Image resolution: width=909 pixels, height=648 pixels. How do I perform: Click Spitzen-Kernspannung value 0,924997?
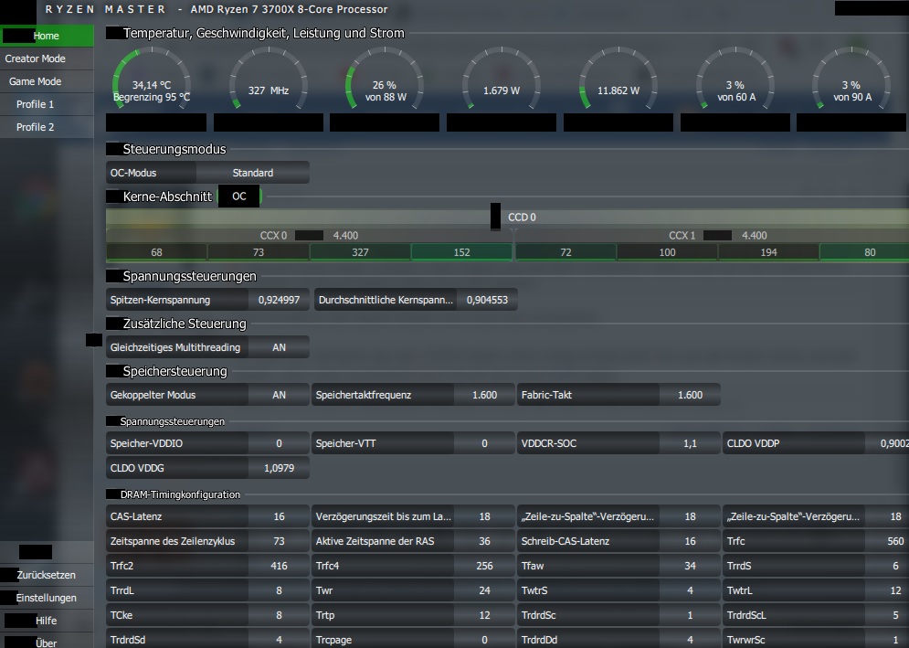point(279,300)
